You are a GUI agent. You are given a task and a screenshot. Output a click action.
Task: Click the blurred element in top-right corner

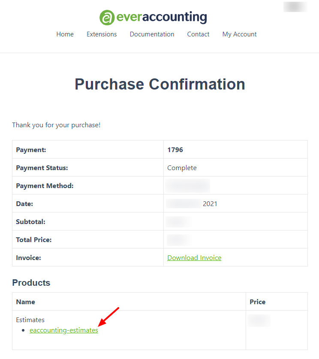[295, 6]
